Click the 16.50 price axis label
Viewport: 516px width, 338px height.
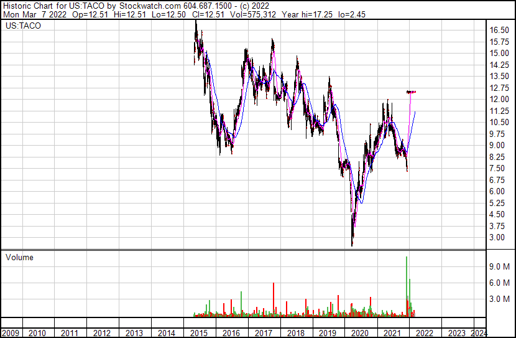coord(499,31)
